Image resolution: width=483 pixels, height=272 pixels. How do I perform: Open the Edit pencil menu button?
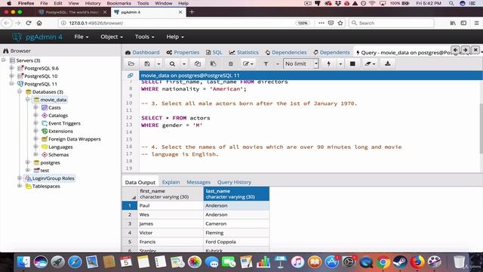click(248, 63)
